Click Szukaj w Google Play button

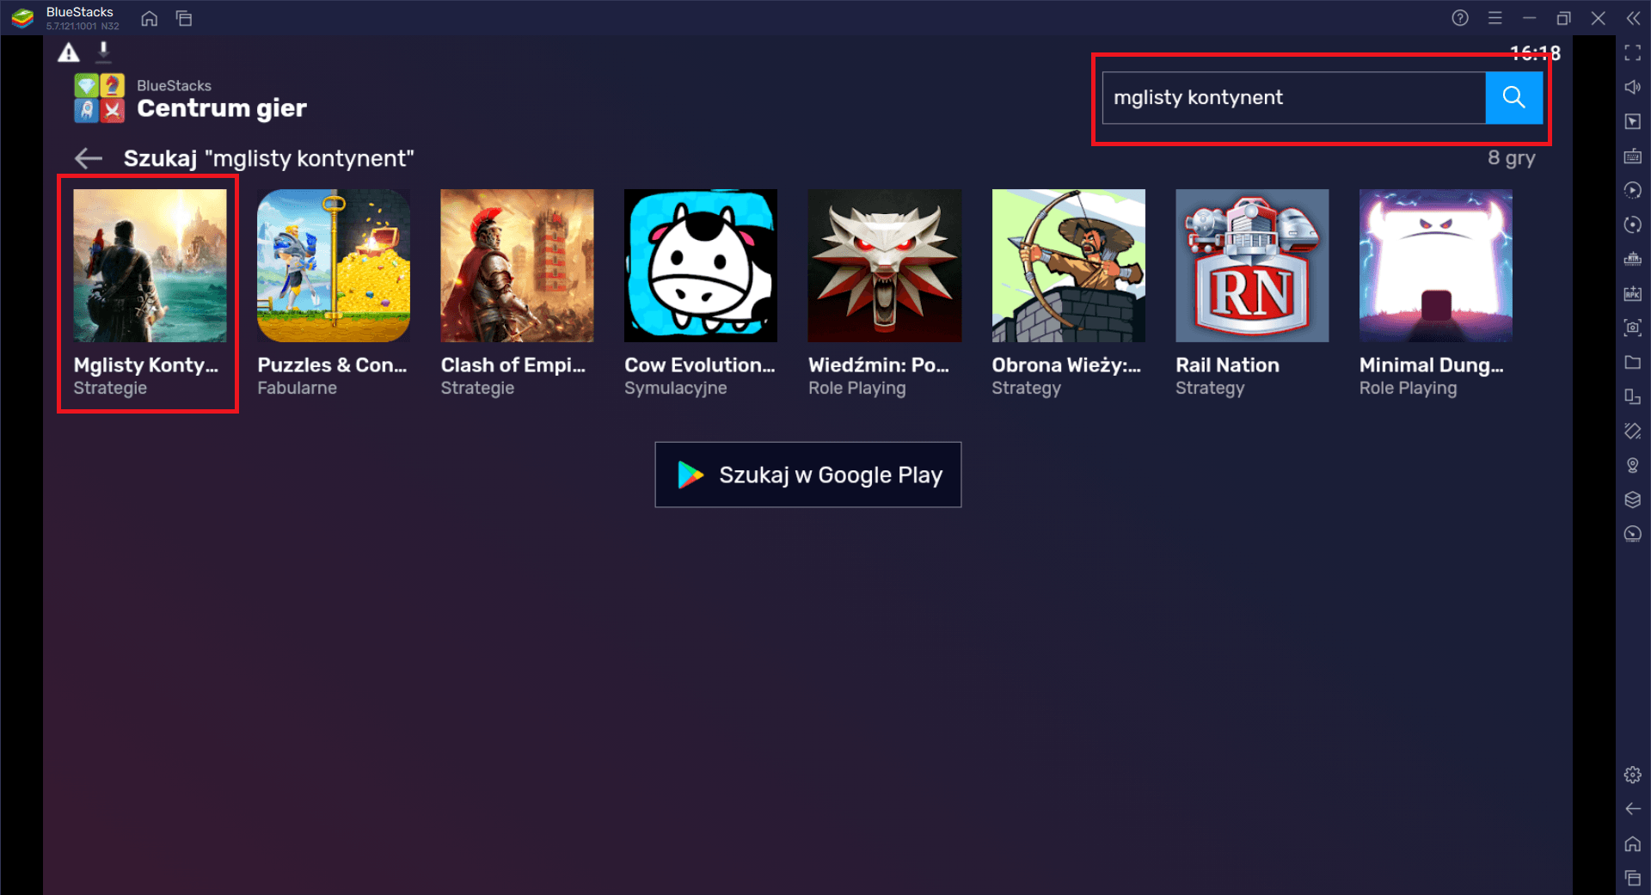[807, 475]
